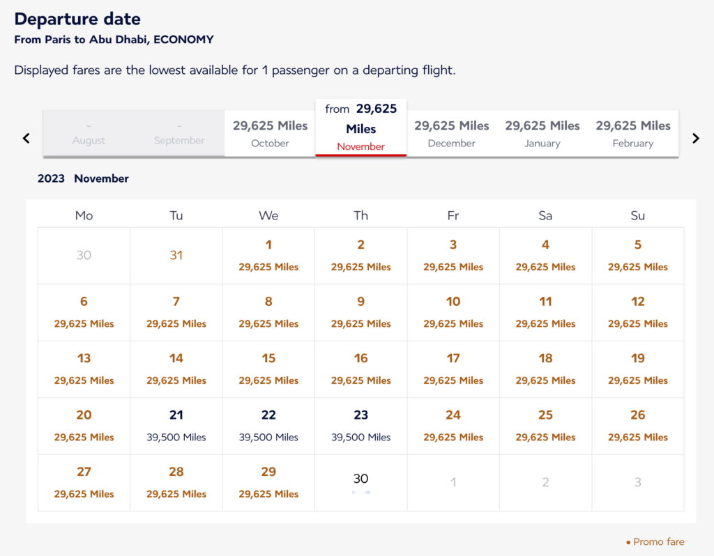Screen dimensions: 714x556
Task: Select the currently active November tab
Action: click(360, 128)
